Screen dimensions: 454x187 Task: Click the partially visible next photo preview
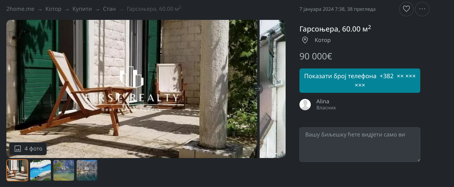pos(272,89)
